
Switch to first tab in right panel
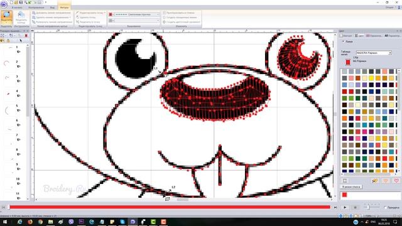click(346, 36)
